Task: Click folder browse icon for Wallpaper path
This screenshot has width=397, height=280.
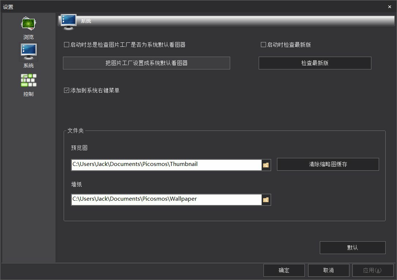Action: point(266,200)
